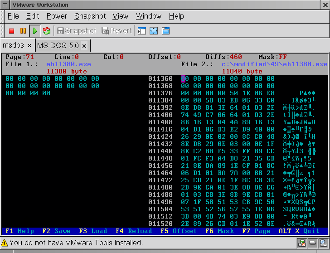Open the Window menu

[149, 16]
